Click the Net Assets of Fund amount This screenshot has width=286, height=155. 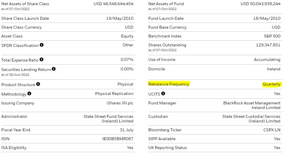(x=260, y=4)
